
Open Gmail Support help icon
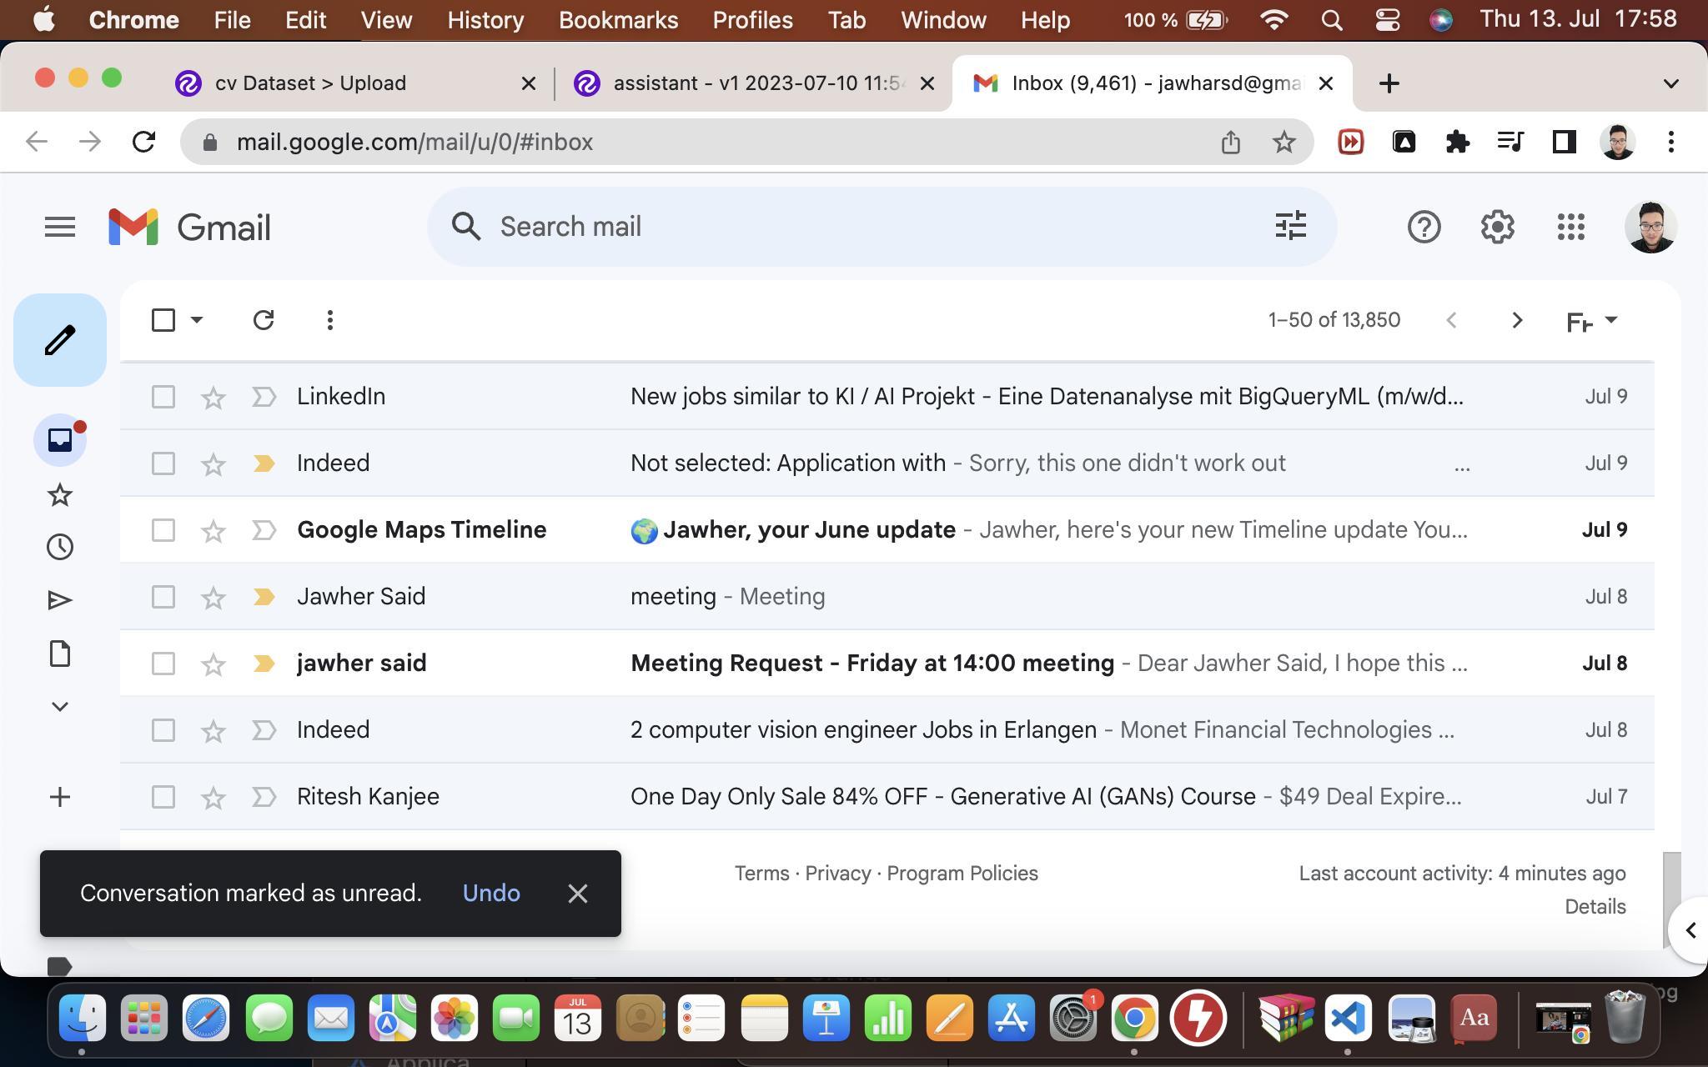pyautogui.click(x=1424, y=227)
